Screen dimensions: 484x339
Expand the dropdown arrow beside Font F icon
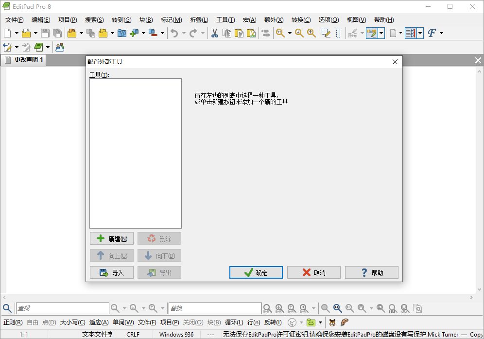pyautogui.click(x=441, y=33)
